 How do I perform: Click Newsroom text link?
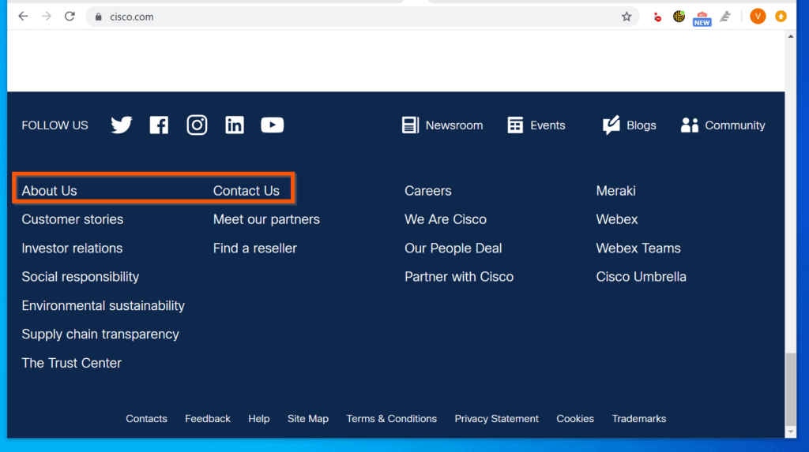pos(454,125)
